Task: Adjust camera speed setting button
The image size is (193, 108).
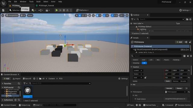Action: tap(122, 15)
